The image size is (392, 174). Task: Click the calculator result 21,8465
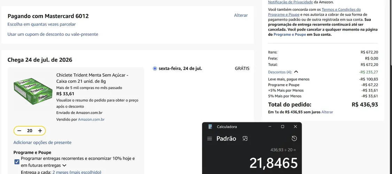click(274, 163)
